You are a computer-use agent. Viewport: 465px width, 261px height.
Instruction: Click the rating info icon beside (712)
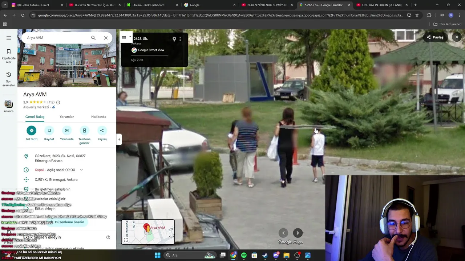point(58,102)
